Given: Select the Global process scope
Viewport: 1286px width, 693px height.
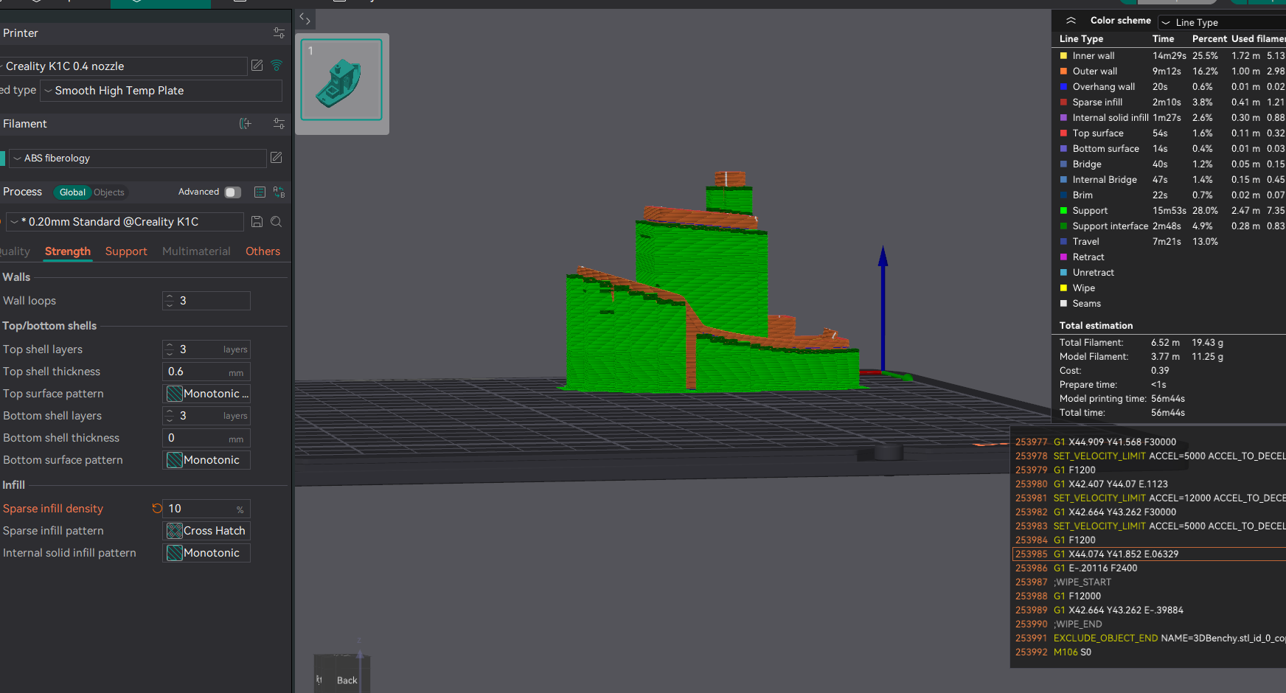Looking at the screenshot, I should click(72, 192).
